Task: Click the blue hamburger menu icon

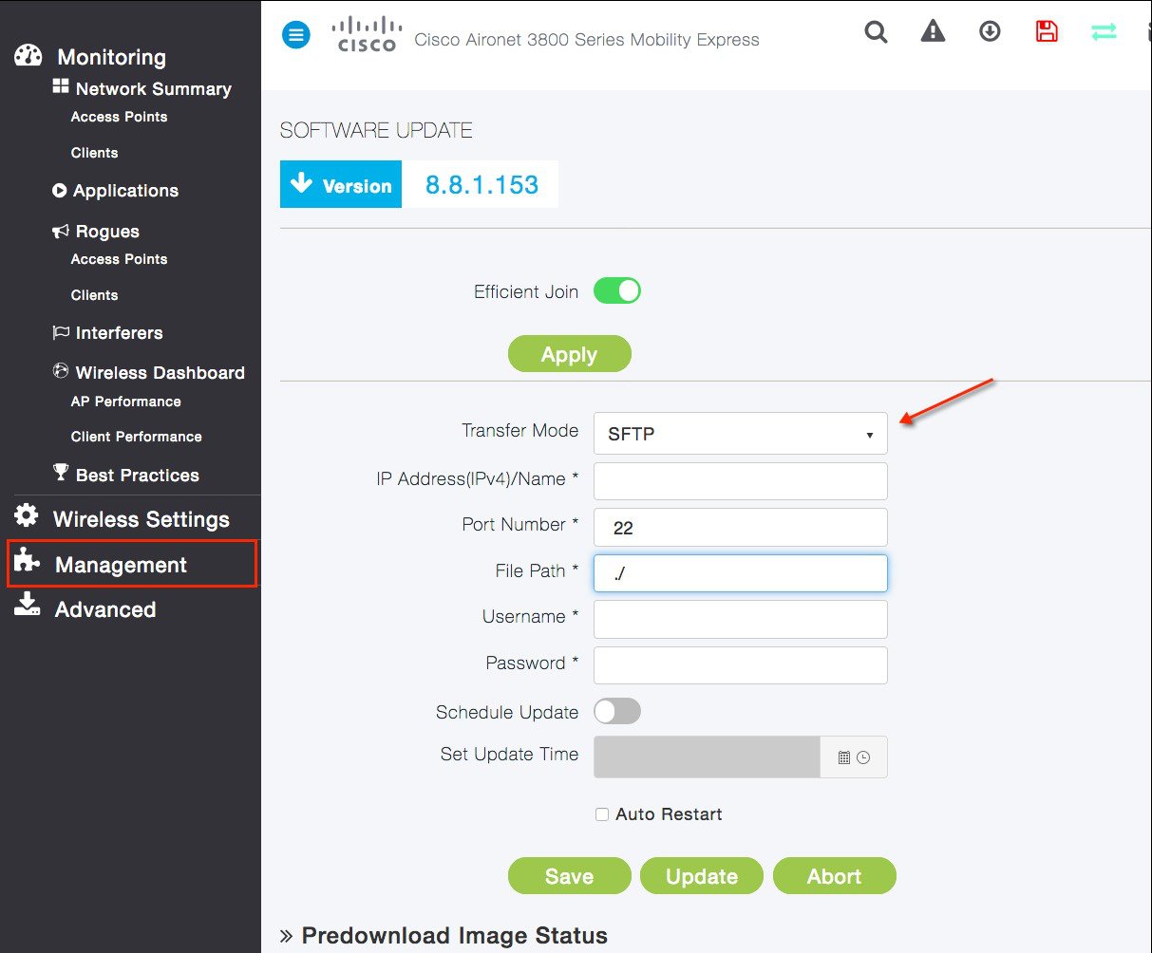Action: [x=296, y=36]
